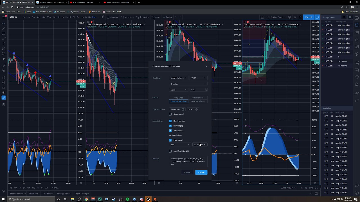Open Windows Start menu

(x=3, y=199)
